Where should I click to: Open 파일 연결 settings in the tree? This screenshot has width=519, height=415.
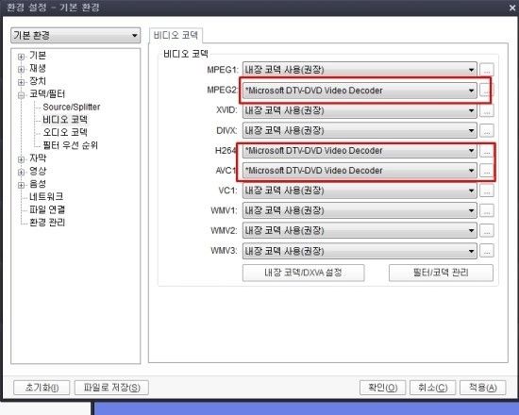47,209
